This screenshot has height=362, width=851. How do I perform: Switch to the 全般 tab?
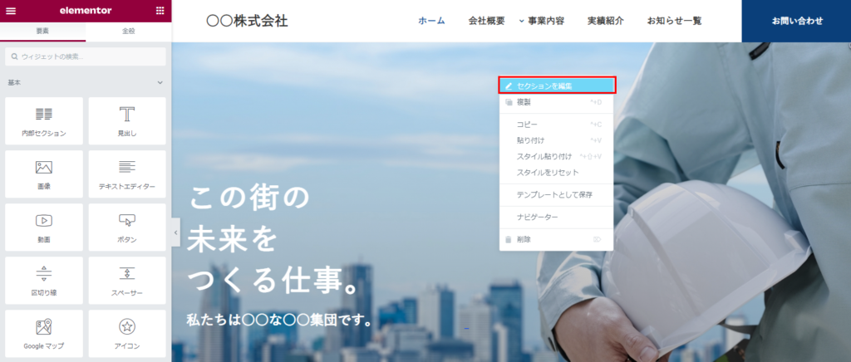click(x=128, y=32)
